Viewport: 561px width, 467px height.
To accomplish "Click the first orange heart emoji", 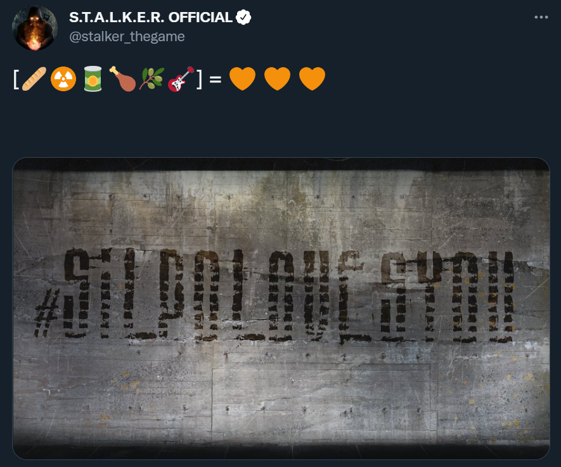I will [242, 79].
